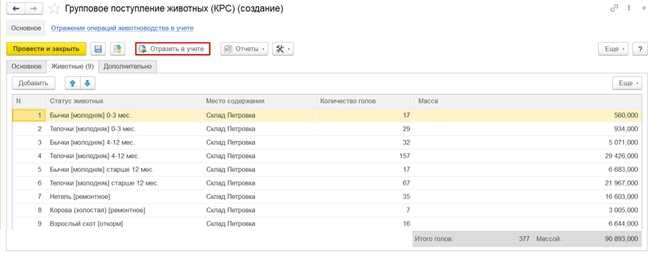Click Склад Петровка in Нетель row
Screen dimensions: 651x253
pyautogui.click(x=259, y=196)
